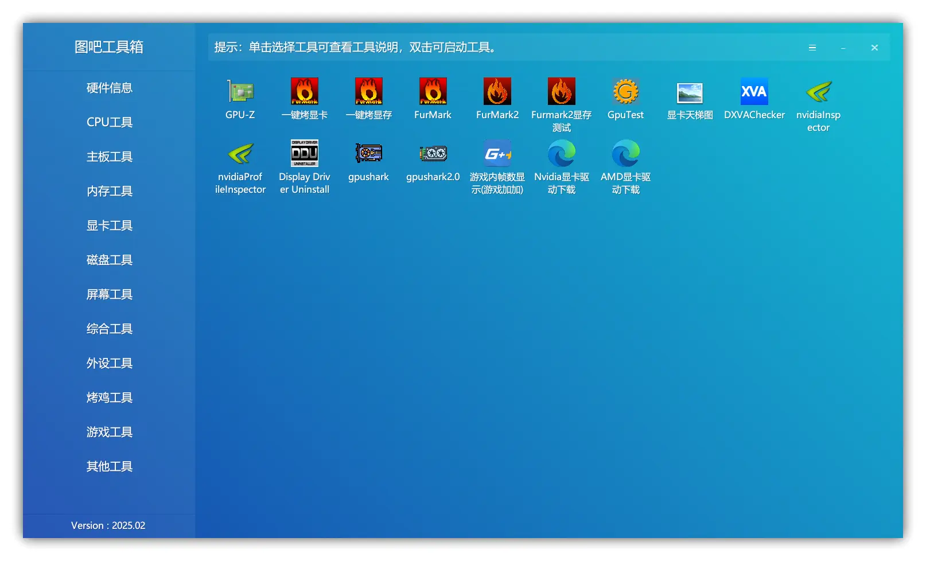Select the GPU-Z tool icon
The height and width of the screenshot is (561, 926).
point(240,92)
